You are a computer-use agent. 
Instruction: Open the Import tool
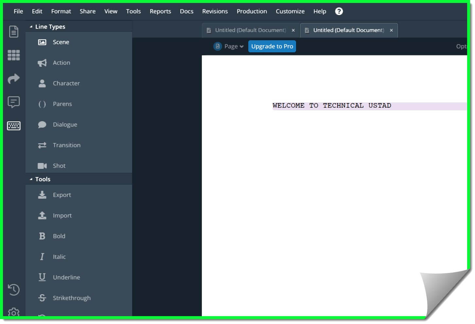(x=62, y=215)
